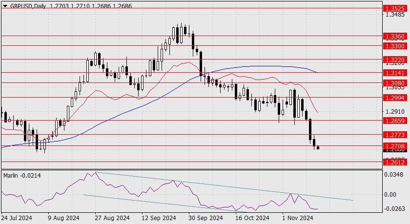Click the 0.00 Marlin scale value
The image size is (410, 224).
[x=390, y=194]
